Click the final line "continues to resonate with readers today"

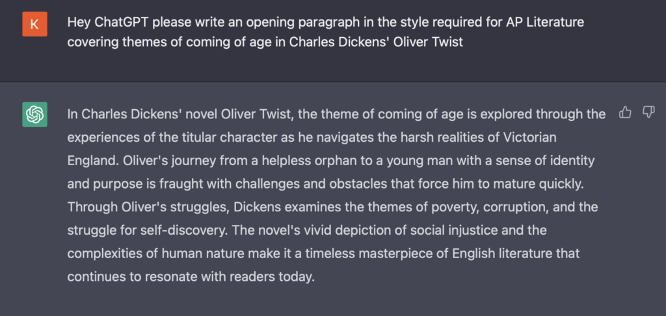[x=191, y=275]
